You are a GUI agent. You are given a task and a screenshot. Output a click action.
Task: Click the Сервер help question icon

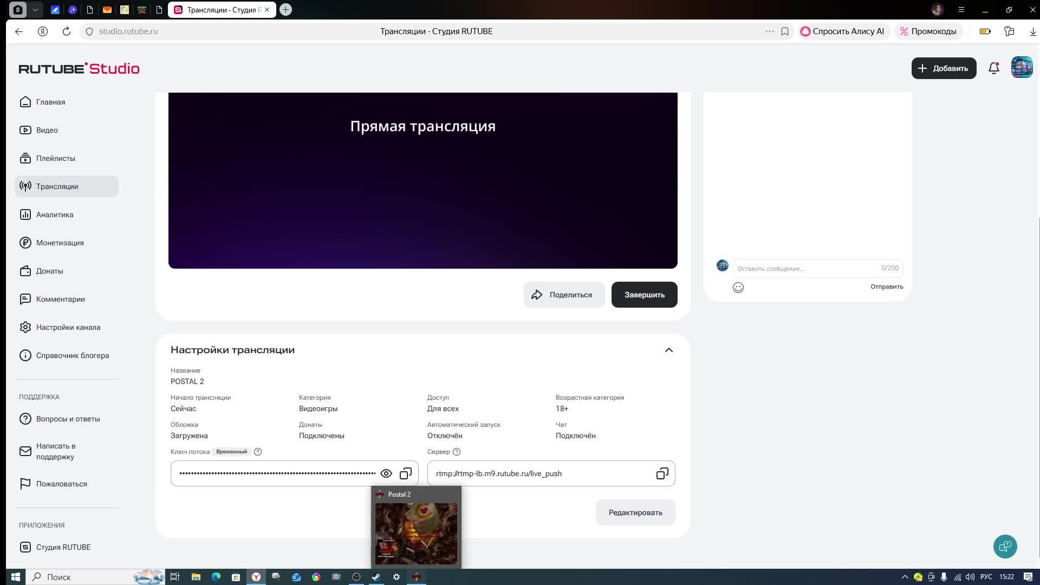click(457, 452)
